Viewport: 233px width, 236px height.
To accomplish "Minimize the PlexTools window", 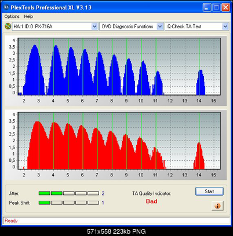I will point(207,8).
